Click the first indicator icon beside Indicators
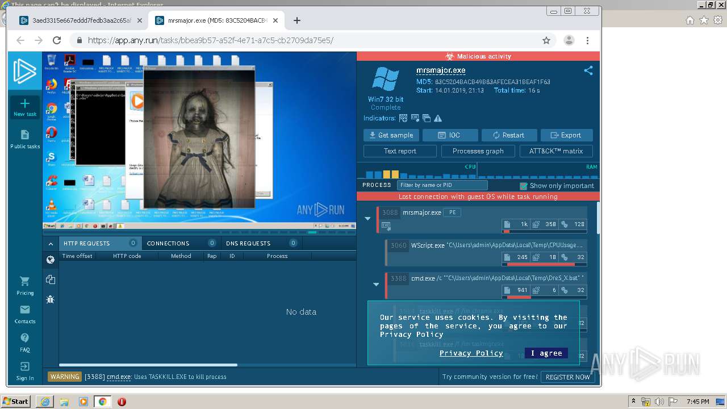The image size is (727, 409). (x=403, y=118)
